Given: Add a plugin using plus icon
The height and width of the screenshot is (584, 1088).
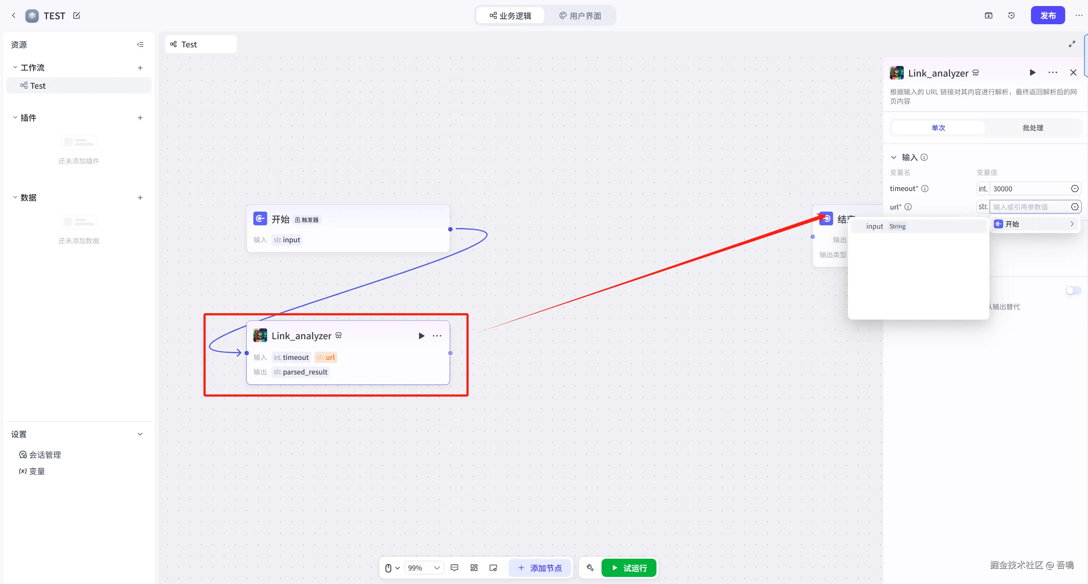Looking at the screenshot, I should coord(140,118).
